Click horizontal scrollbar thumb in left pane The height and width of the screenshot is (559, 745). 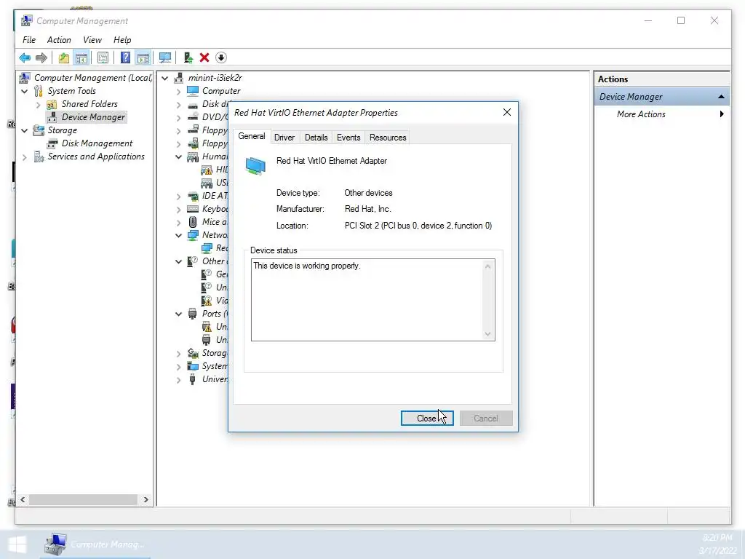tap(83, 499)
